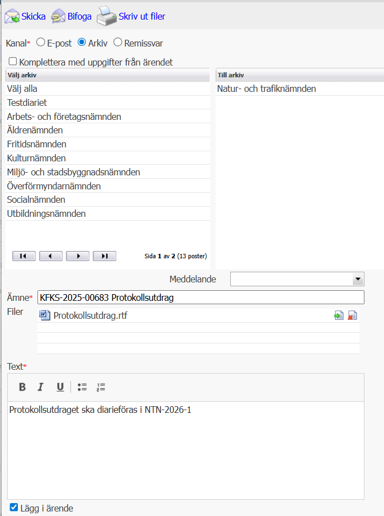Image resolution: width=384 pixels, height=516 pixels.
Task: Select the E-post channel radio button
Action: coord(40,43)
